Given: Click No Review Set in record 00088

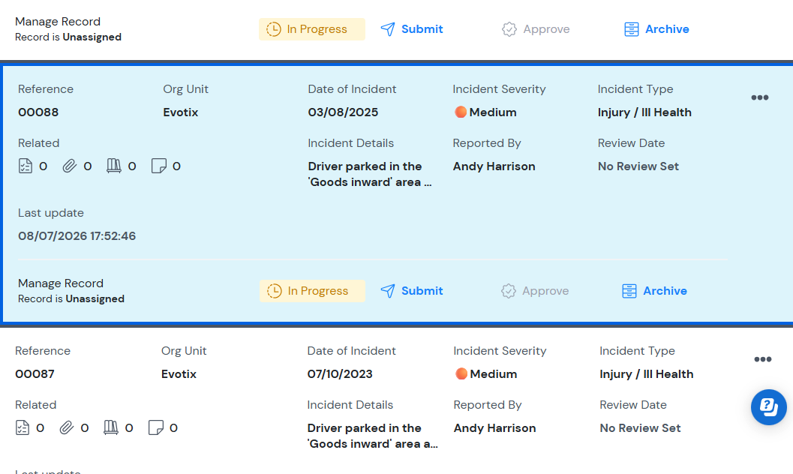Looking at the screenshot, I should click(x=638, y=166).
